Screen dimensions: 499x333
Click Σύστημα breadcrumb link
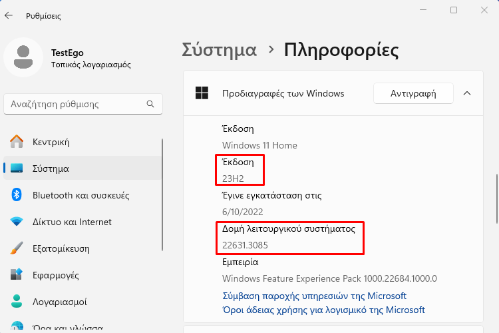coord(220,51)
